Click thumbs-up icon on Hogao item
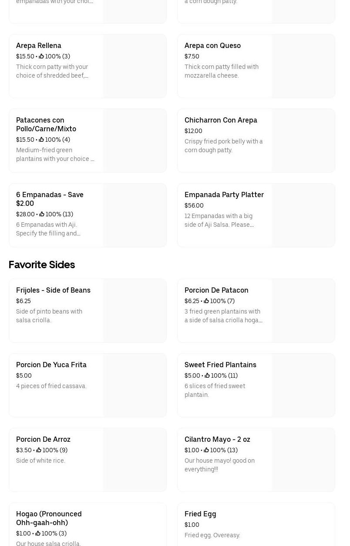 (38, 533)
